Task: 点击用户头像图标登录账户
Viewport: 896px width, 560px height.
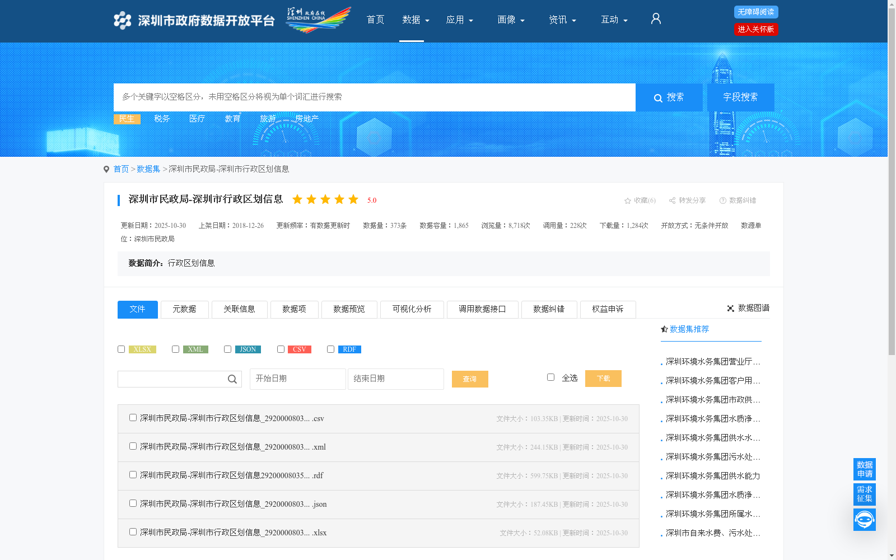Action: (655, 18)
